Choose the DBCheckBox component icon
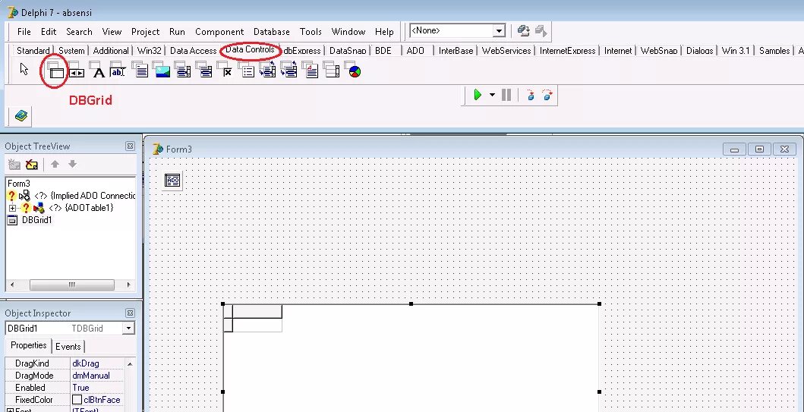This screenshot has width=804, height=412. [225, 71]
